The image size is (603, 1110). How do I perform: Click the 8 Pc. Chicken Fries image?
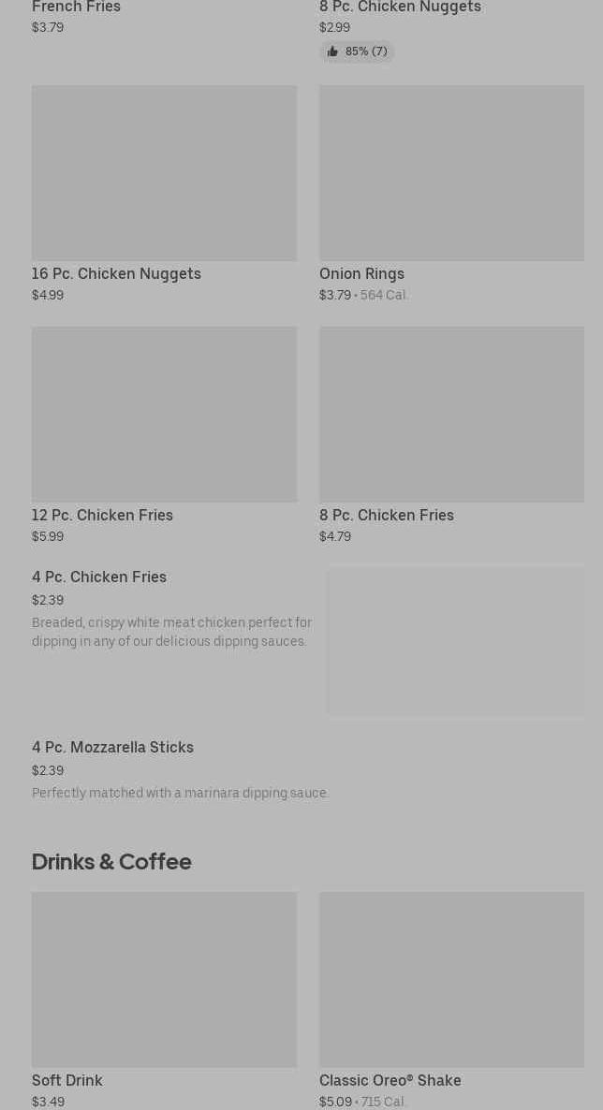(x=451, y=415)
